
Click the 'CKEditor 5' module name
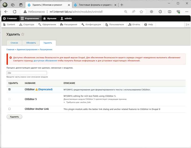pyautogui.click(x=31, y=99)
